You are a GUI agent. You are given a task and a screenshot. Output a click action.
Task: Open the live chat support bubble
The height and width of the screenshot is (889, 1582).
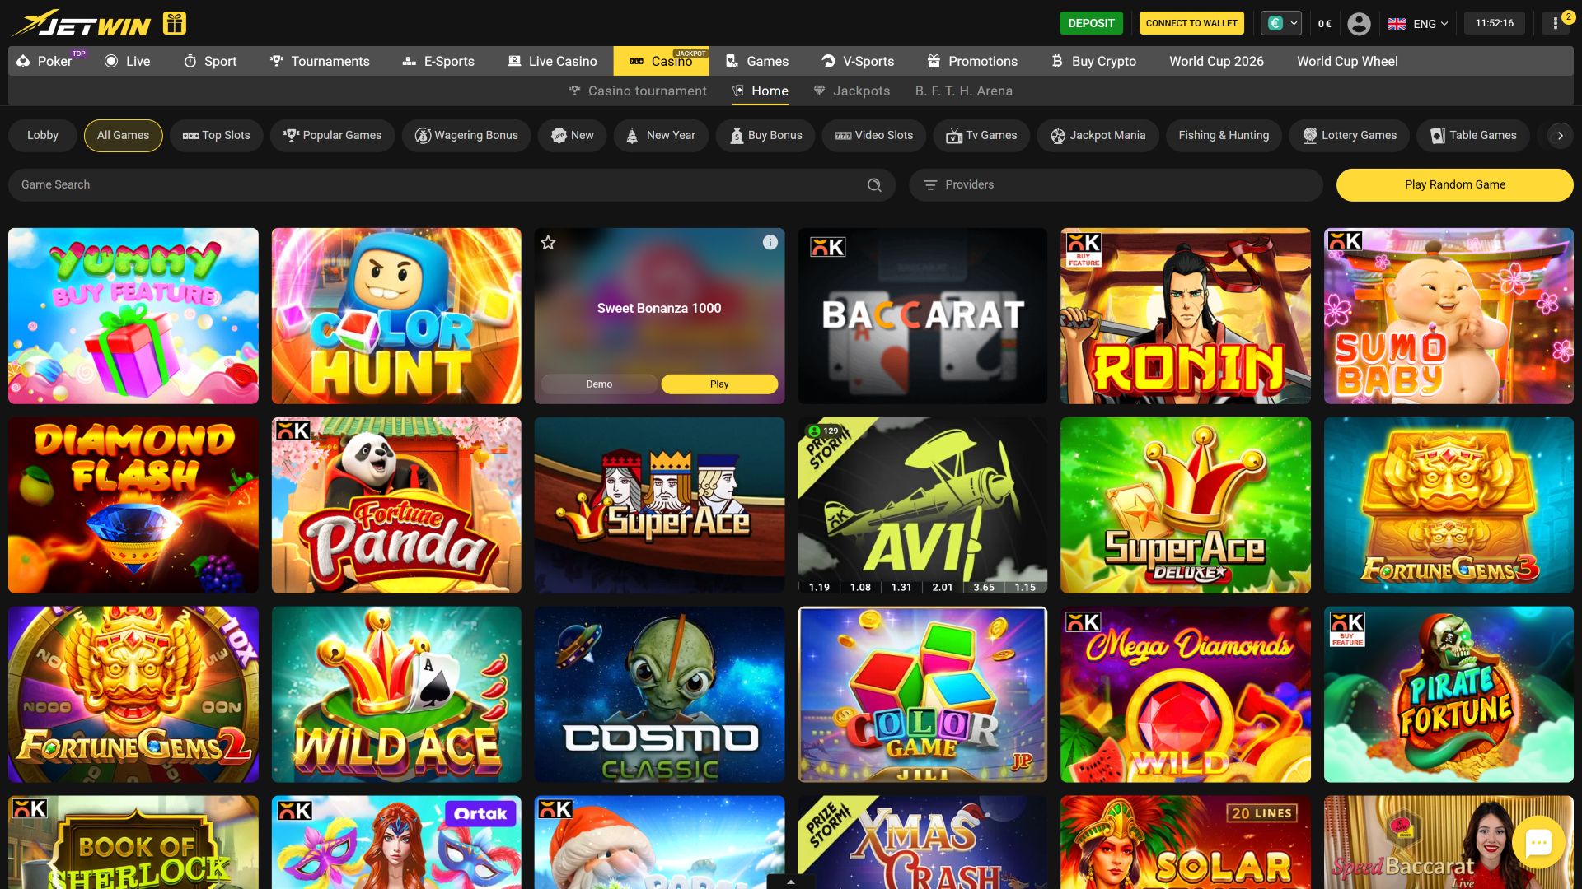1538,842
